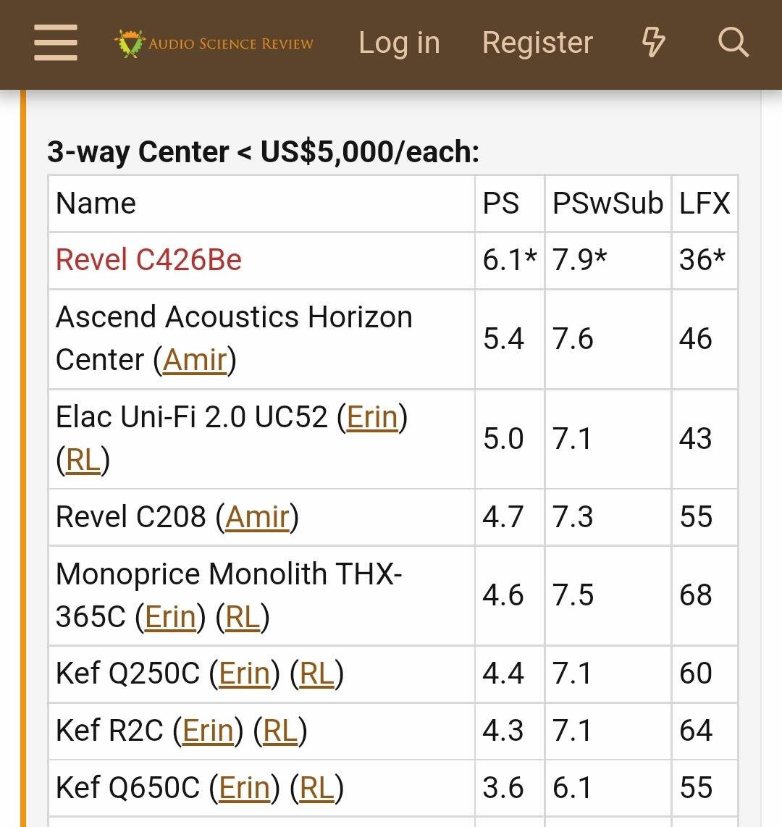Click the Log in link
This screenshot has height=827, width=782.
click(399, 43)
